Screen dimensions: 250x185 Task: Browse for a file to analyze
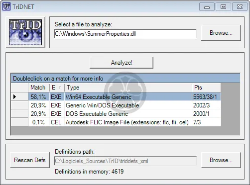point(221,33)
